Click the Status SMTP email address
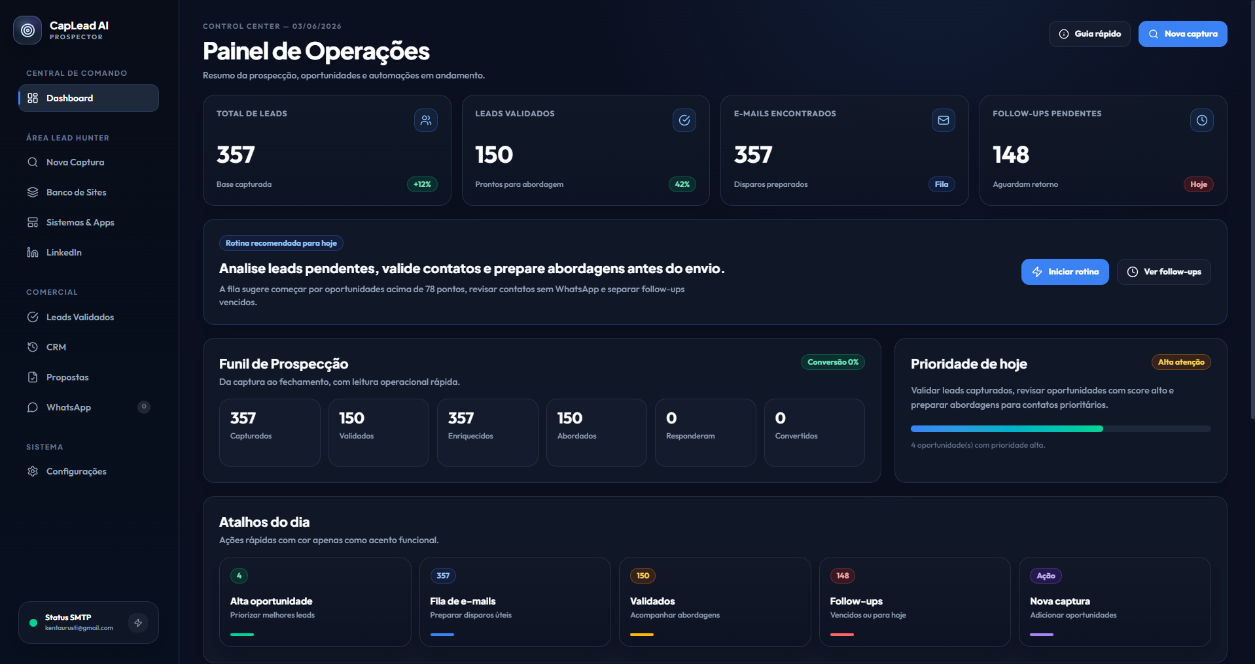Screen dimensions: 1255x664 [79, 628]
